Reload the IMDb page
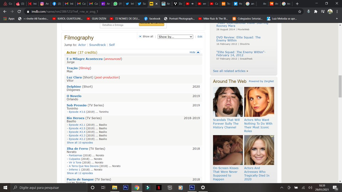This screenshot has width=342, height=192. [x=19, y=12]
